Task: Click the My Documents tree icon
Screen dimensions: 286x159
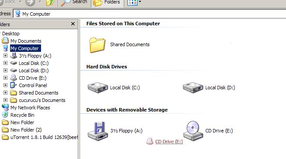Action: click(x=5, y=41)
